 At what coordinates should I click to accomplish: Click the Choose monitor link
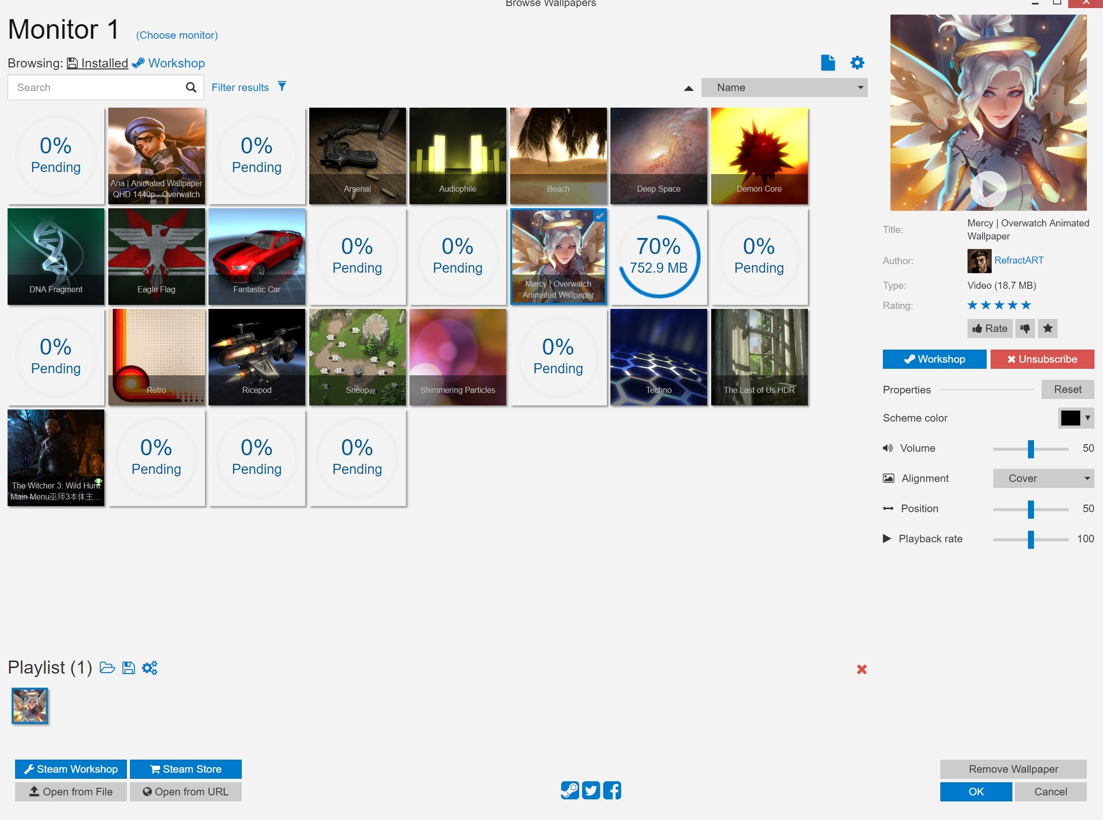[x=177, y=35]
